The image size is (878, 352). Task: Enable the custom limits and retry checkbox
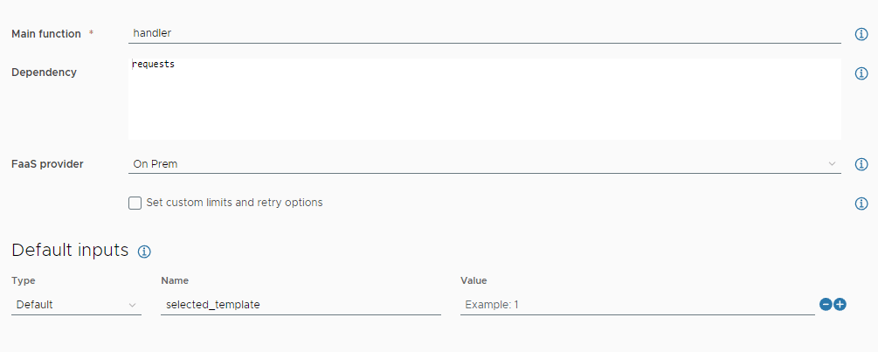(x=135, y=203)
